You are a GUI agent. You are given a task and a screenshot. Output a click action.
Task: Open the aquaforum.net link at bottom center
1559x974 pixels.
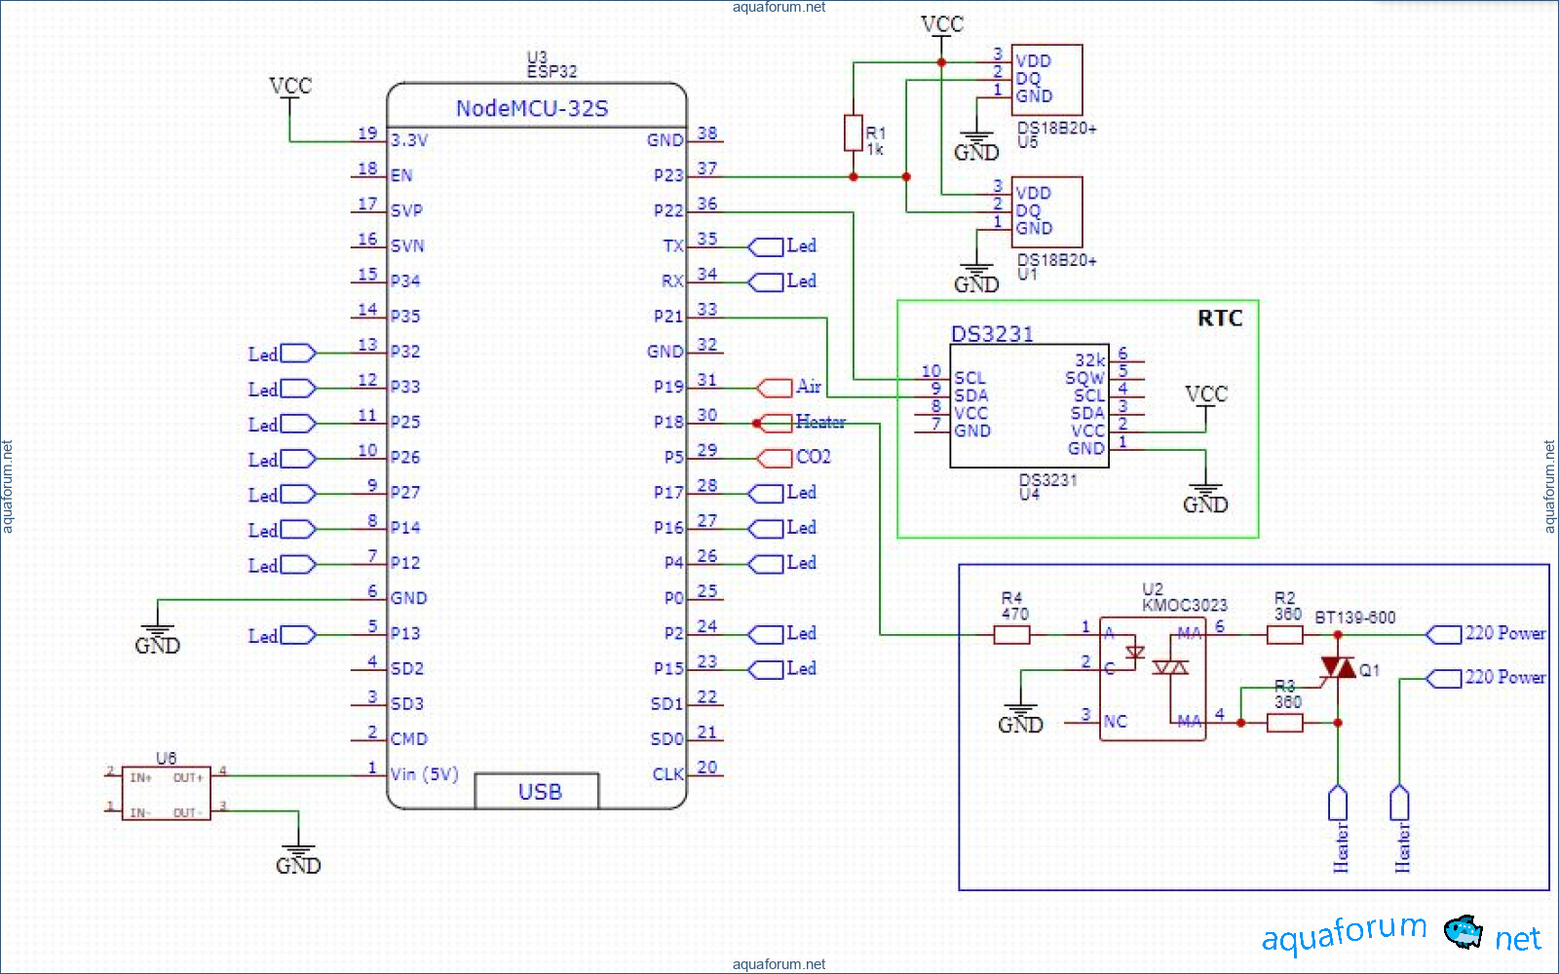click(779, 964)
